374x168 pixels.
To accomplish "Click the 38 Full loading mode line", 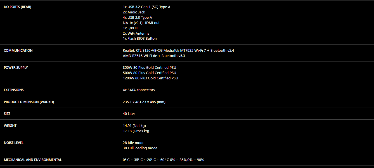I will (140, 148).
